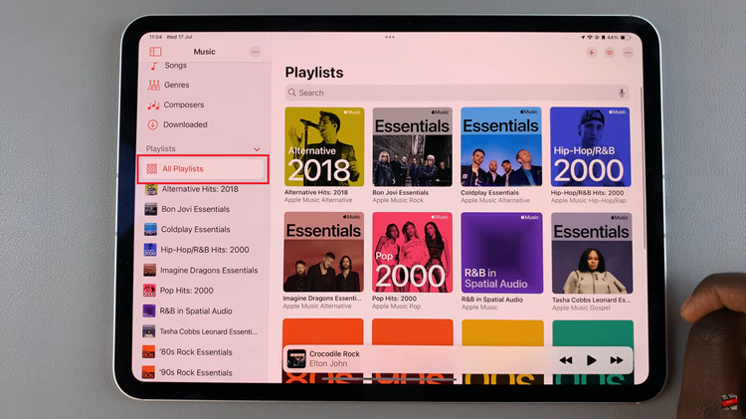Open the Crocodile Rock now playing title
Screen dimensions: 746x419
334,353
